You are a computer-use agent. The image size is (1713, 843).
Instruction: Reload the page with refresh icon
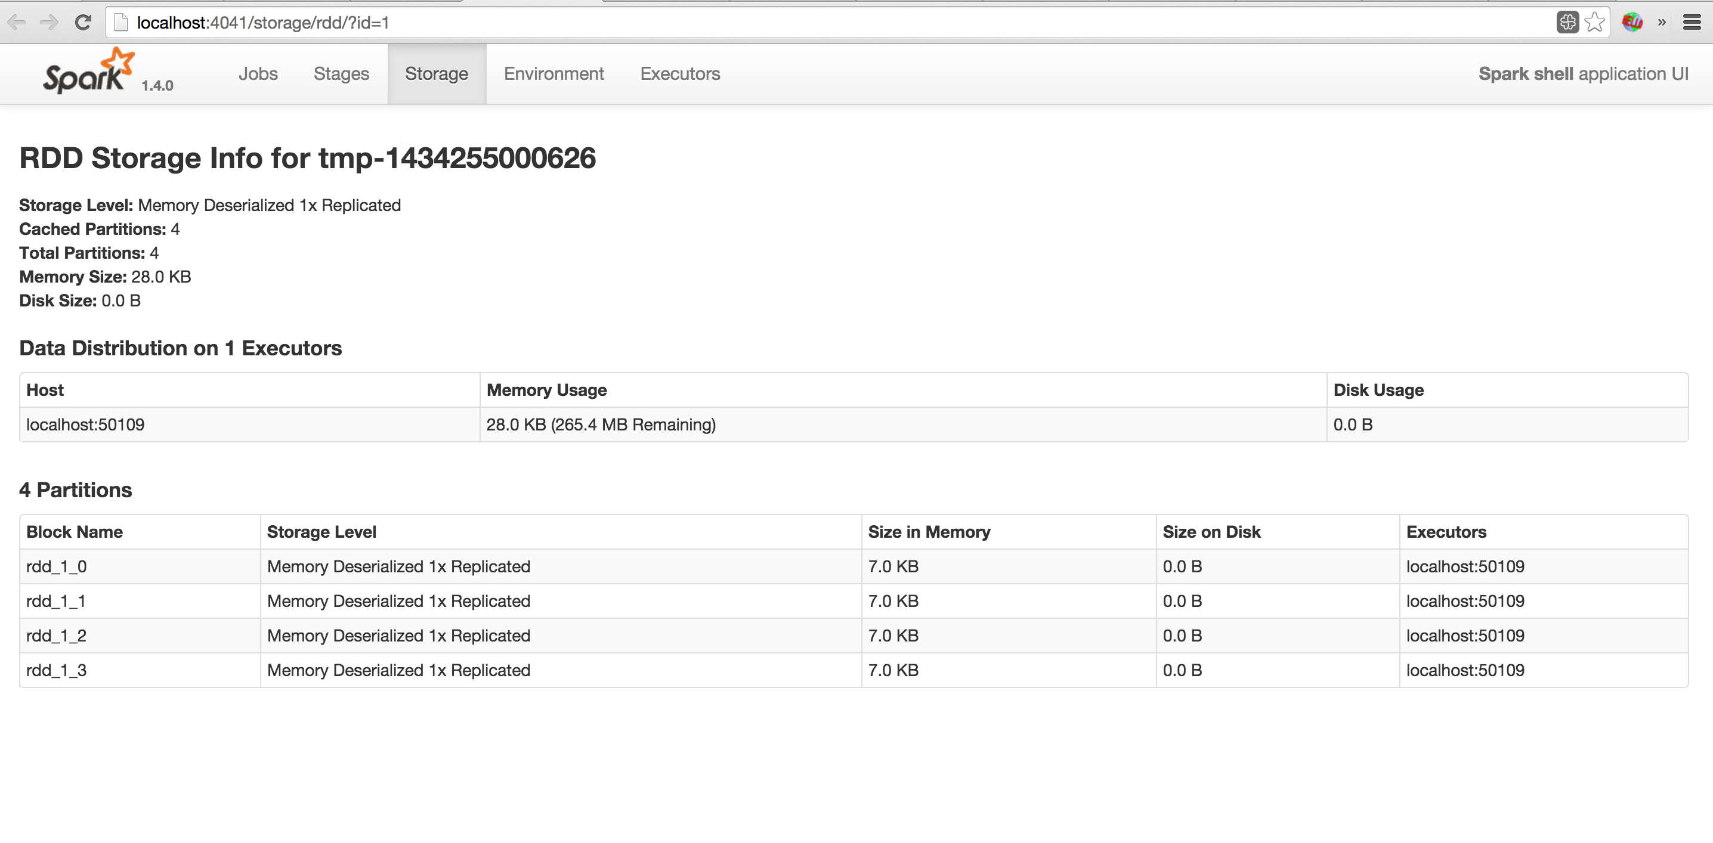[83, 23]
